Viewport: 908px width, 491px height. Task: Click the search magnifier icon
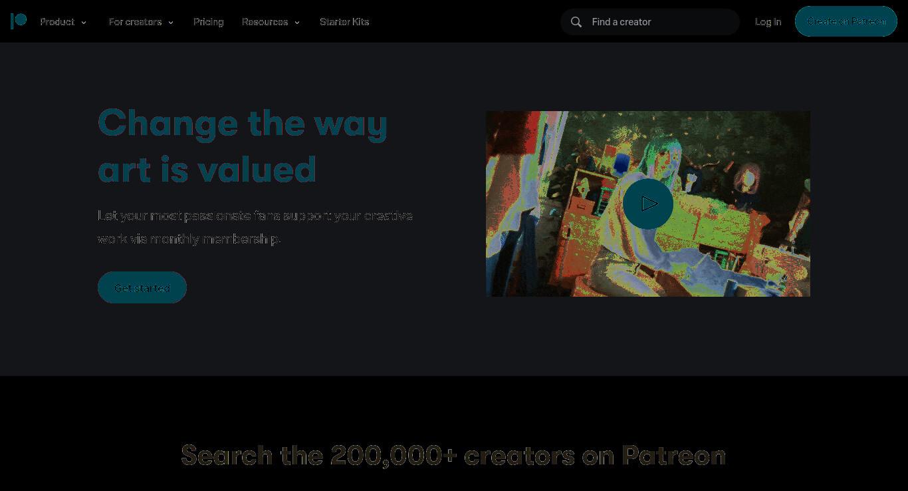(576, 22)
